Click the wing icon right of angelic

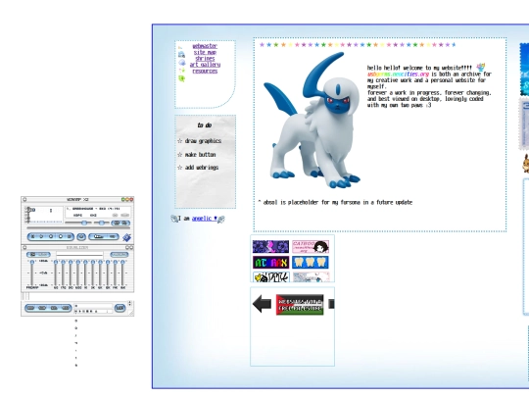221,220
